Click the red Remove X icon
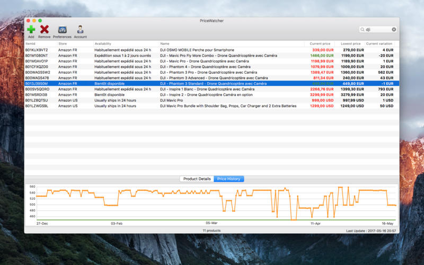424x265 pixels. (x=45, y=30)
